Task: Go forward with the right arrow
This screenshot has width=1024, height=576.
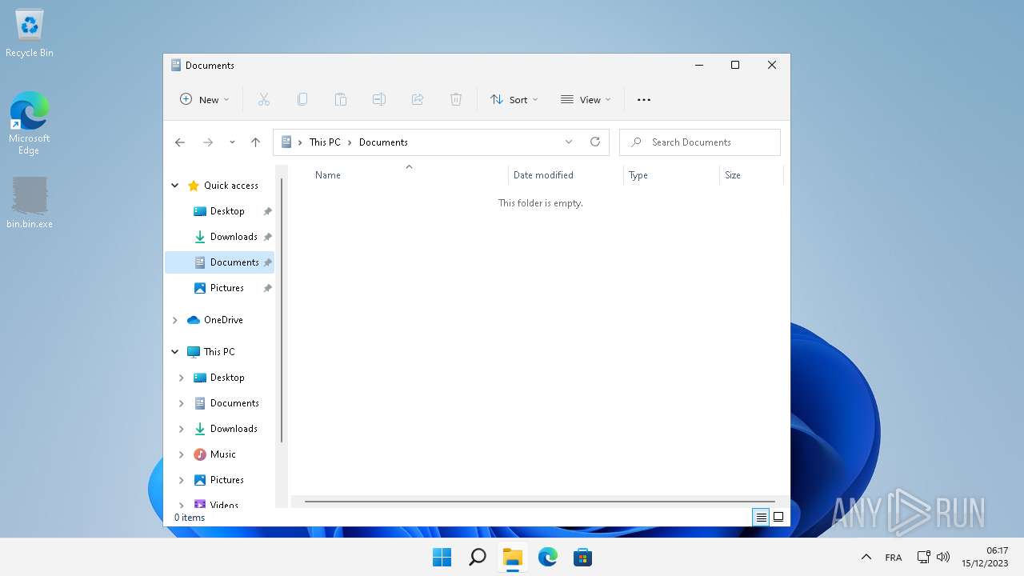Action: (207, 142)
